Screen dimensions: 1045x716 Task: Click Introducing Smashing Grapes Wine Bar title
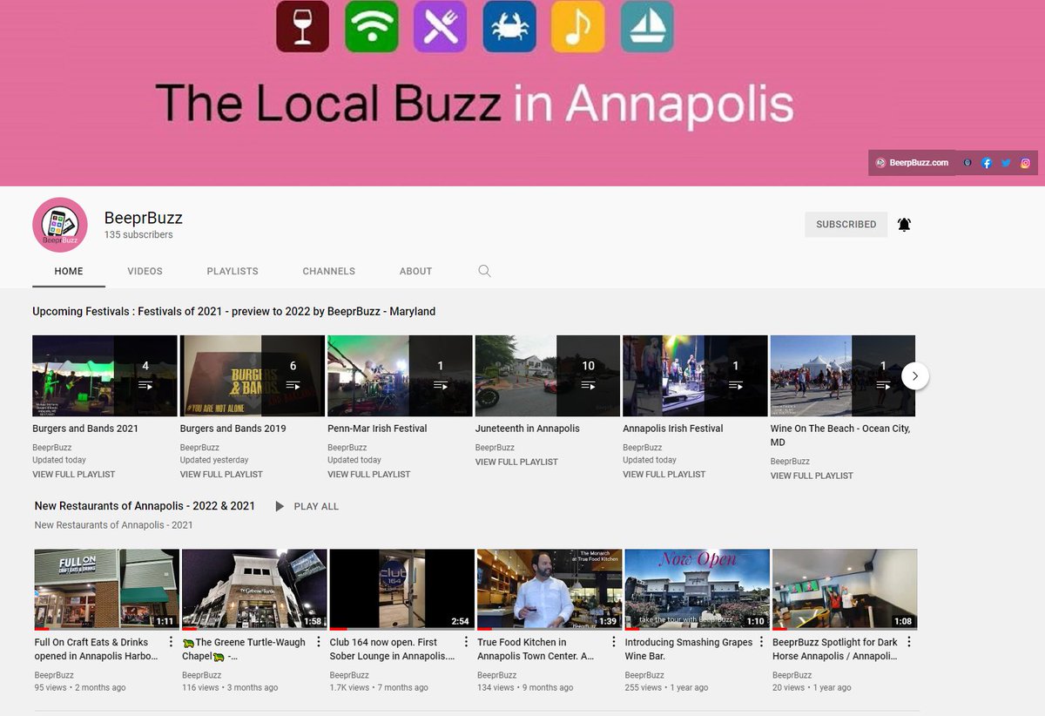click(x=689, y=649)
